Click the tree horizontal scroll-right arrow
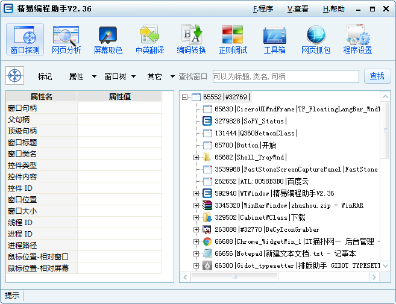The width and height of the screenshot is (396, 304). (374, 278)
